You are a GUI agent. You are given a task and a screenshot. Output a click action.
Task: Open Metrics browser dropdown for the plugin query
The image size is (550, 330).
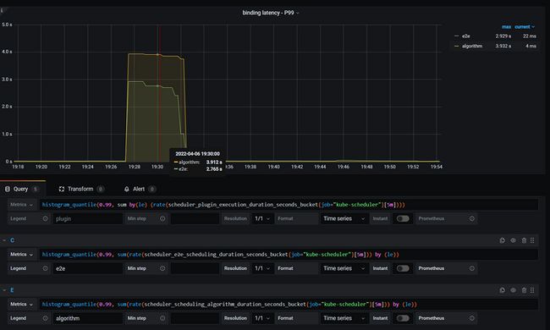21,205
